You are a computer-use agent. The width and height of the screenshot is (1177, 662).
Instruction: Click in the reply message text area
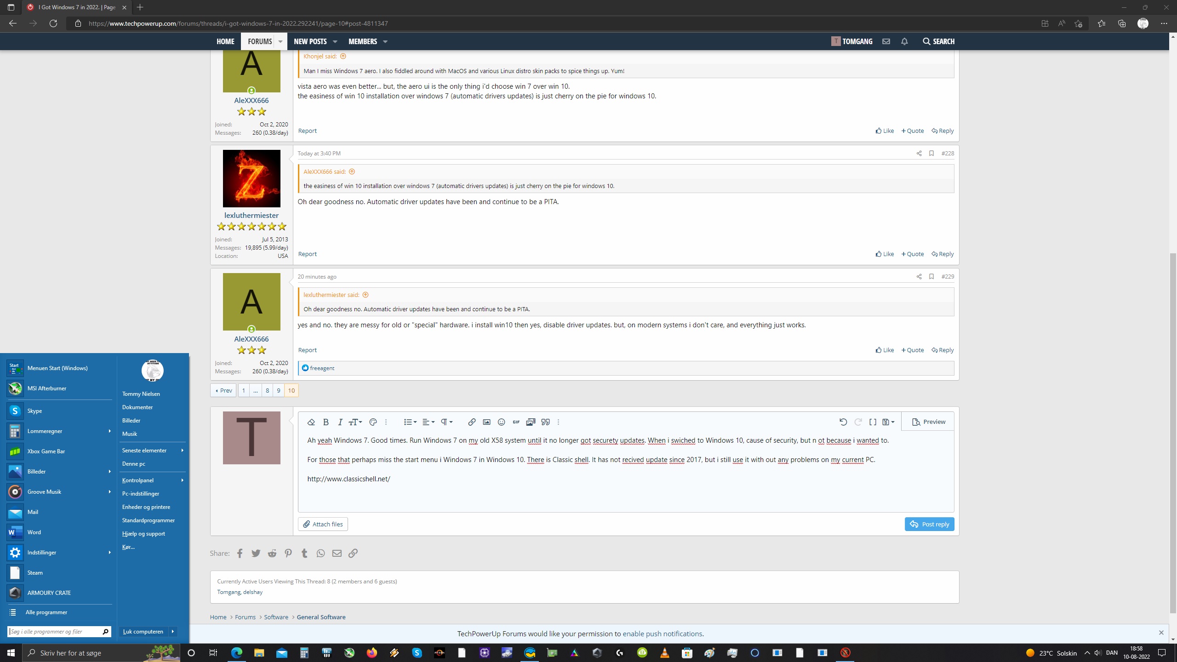tap(626, 471)
